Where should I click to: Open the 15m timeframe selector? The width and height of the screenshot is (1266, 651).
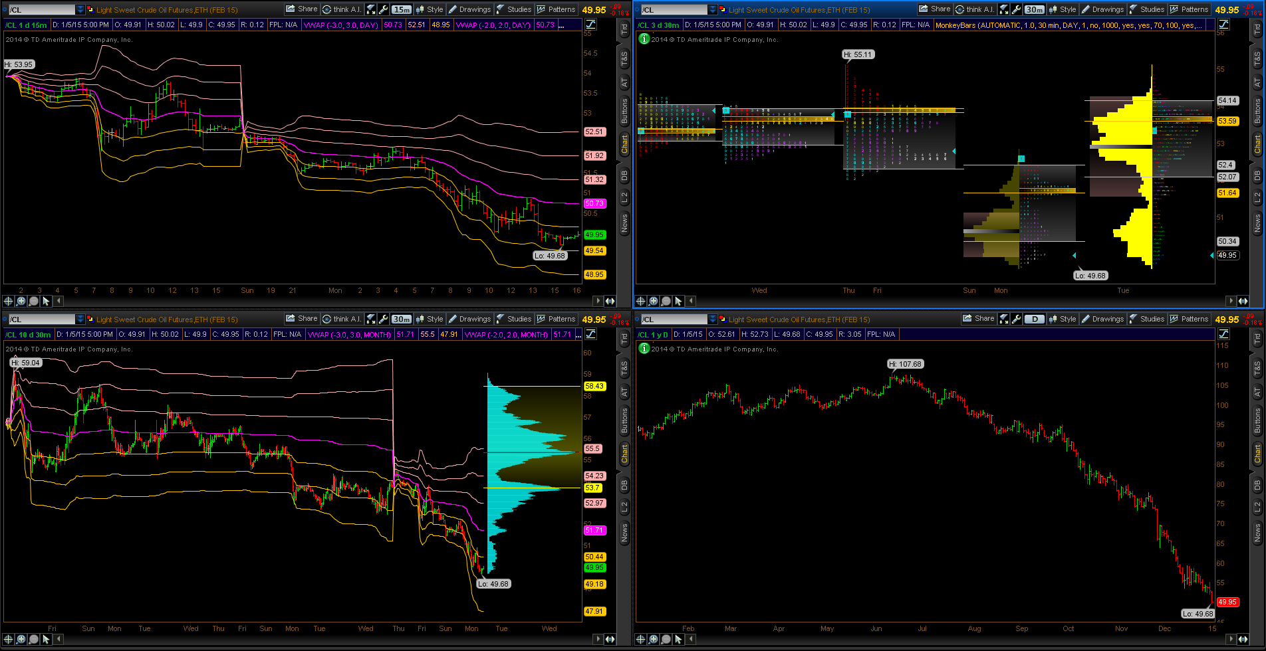[x=402, y=9]
